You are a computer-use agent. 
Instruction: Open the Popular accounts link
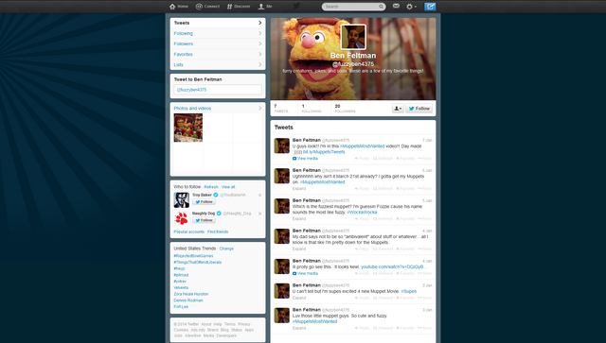point(189,232)
